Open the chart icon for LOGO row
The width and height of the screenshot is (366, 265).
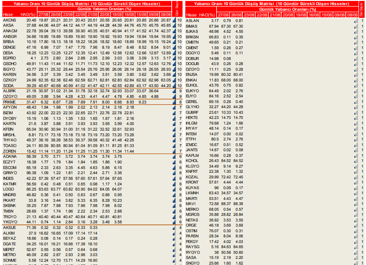pyautogui.click(x=174, y=189)
